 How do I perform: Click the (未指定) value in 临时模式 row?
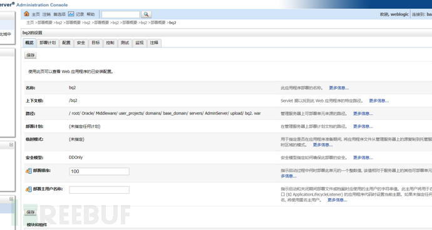pos(76,139)
